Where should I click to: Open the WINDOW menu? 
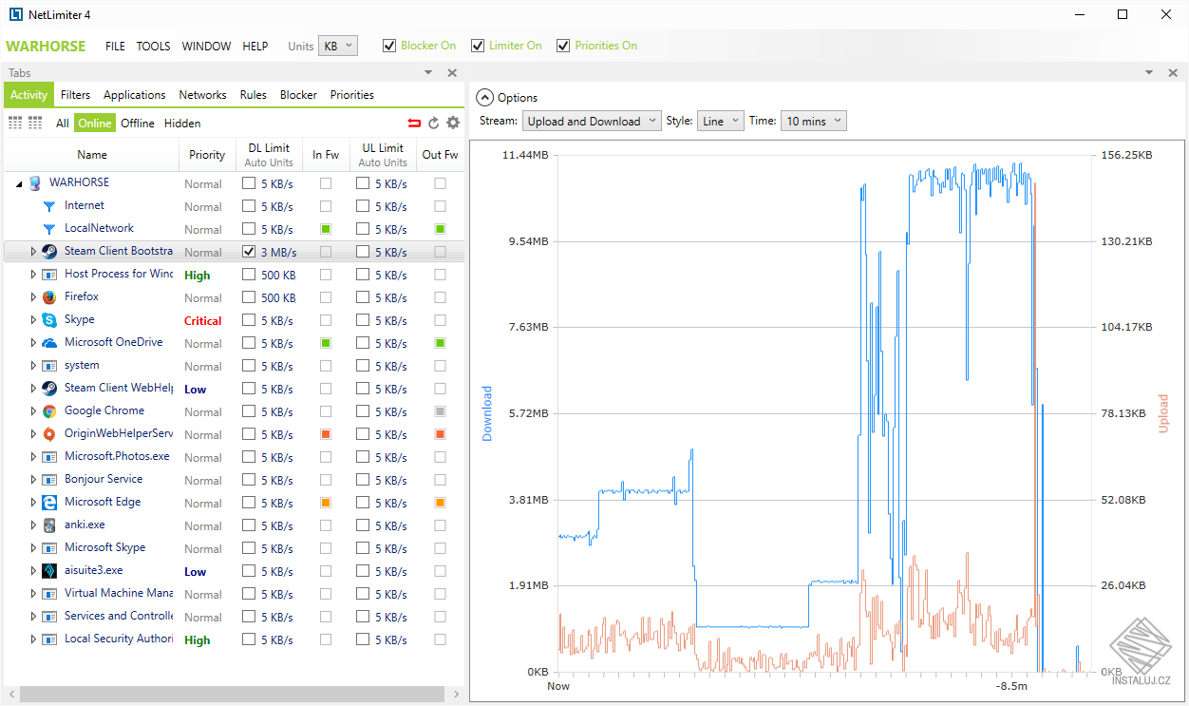206,46
